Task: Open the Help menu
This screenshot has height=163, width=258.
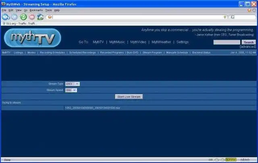Action: [x=57, y=10]
